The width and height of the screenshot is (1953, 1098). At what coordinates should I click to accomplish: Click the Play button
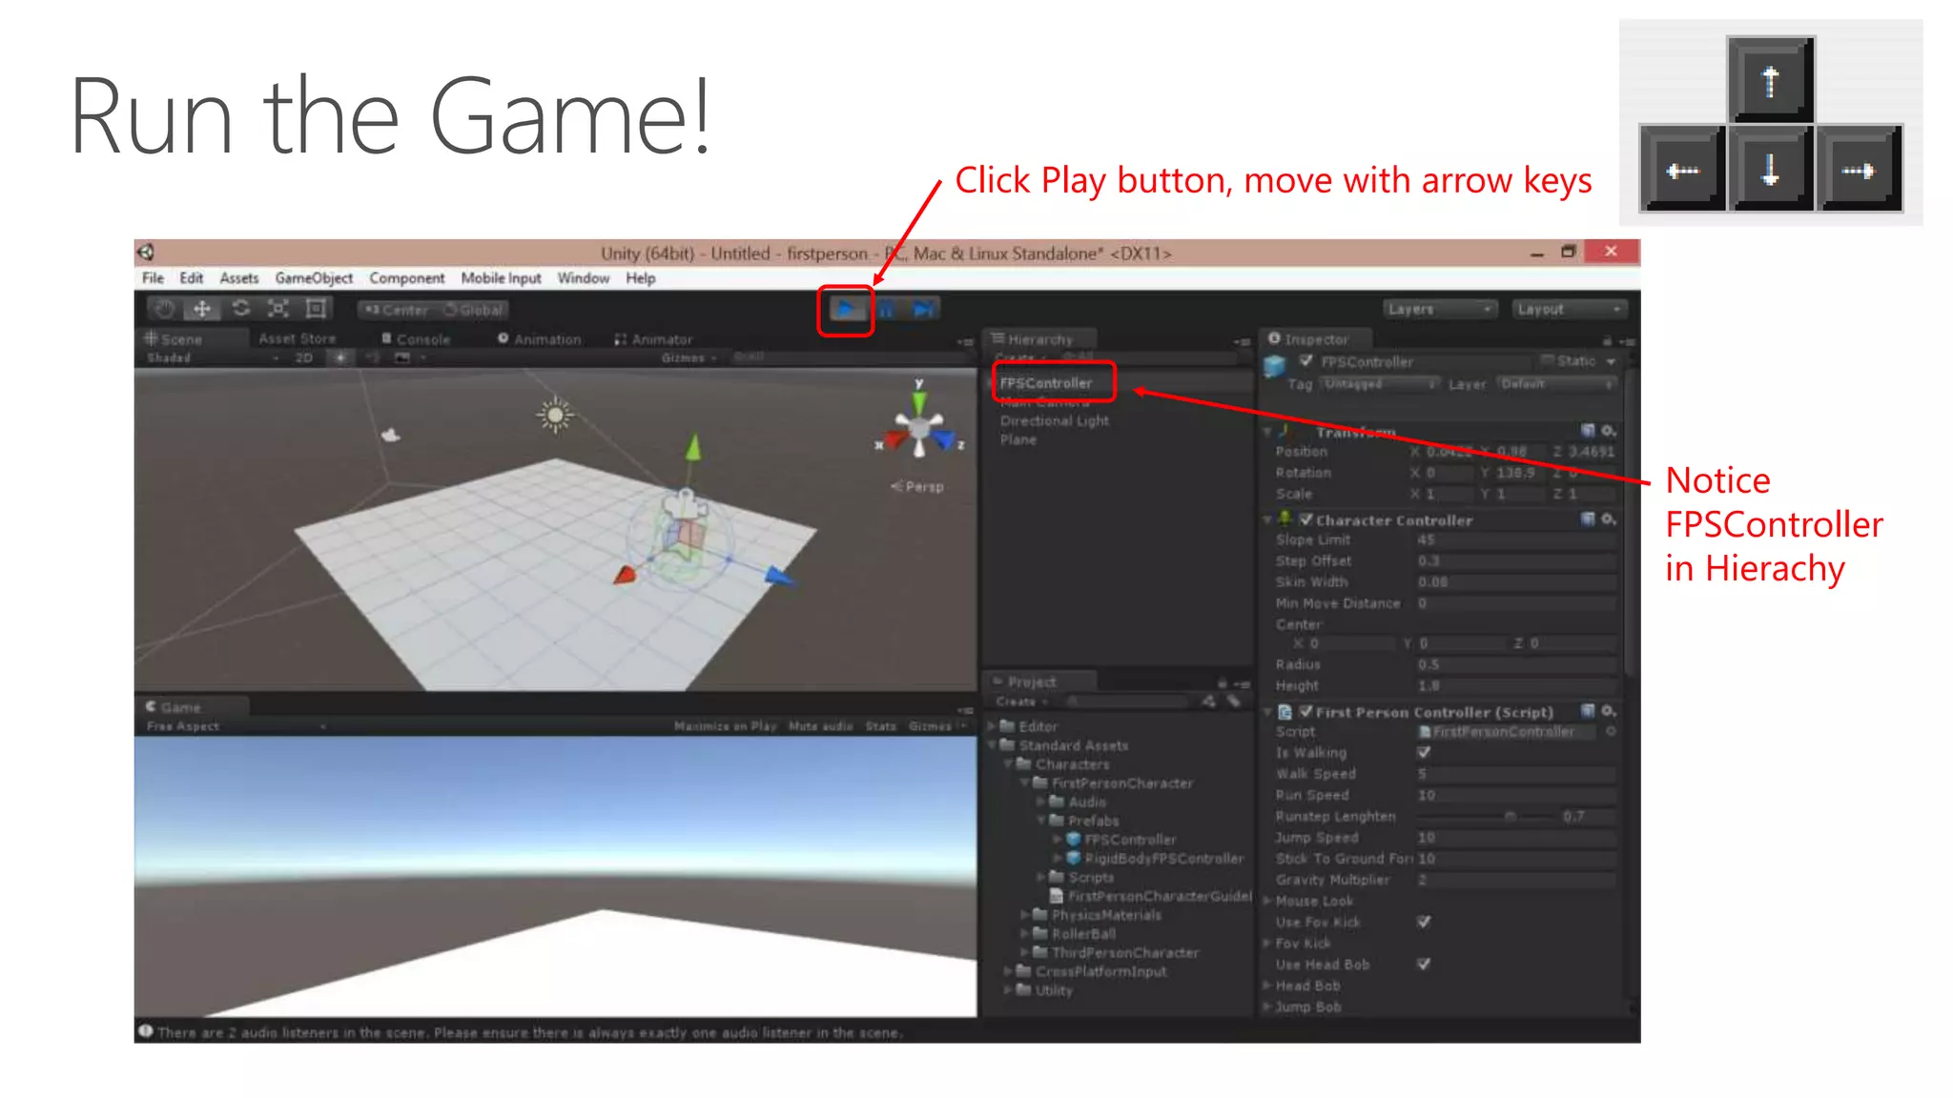tap(846, 309)
